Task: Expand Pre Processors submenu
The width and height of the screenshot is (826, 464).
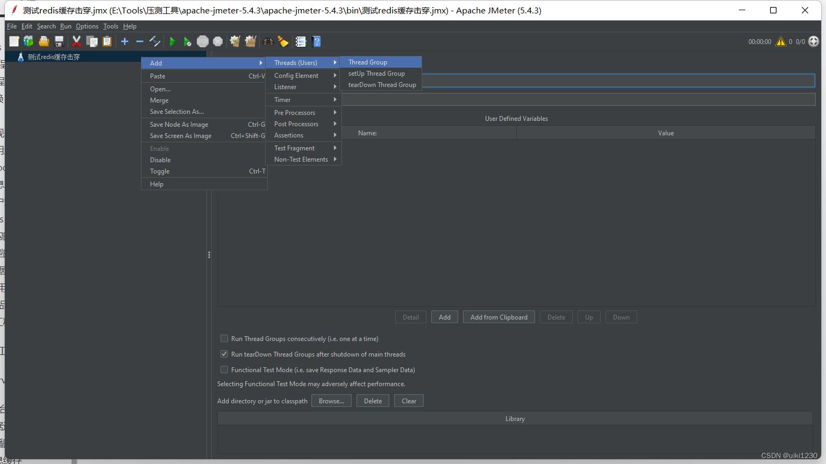Action: (x=304, y=113)
